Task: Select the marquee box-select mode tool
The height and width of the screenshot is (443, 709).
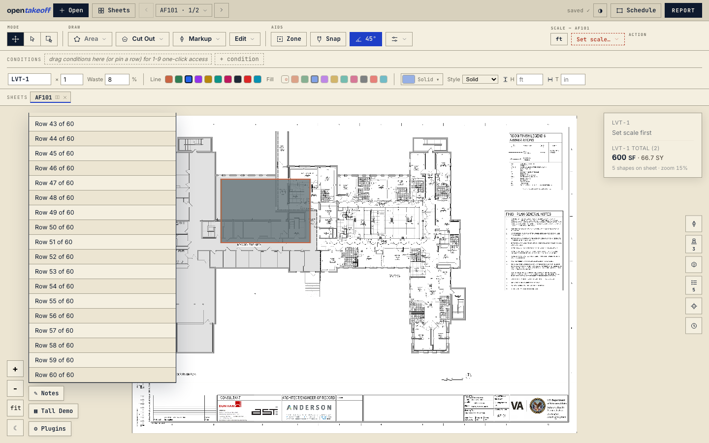Action: pos(49,39)
